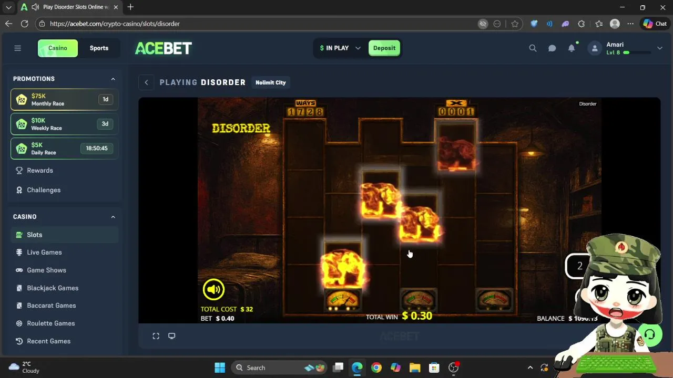Viewport: 673px width, 378px height.
Task: Open the $10K Weekly Race
Action: pyautogui.click(x=64, y=124)
